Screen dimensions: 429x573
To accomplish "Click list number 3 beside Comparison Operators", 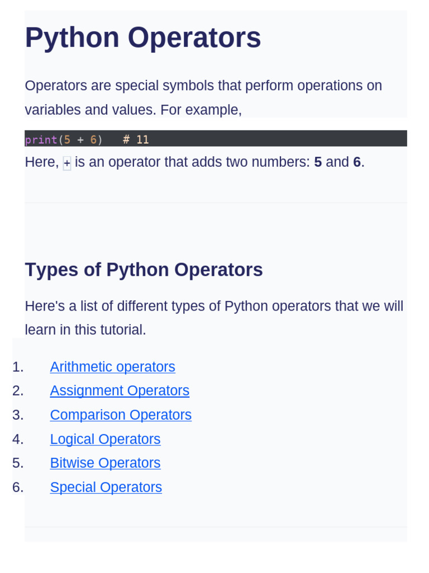I will point(18,415).
